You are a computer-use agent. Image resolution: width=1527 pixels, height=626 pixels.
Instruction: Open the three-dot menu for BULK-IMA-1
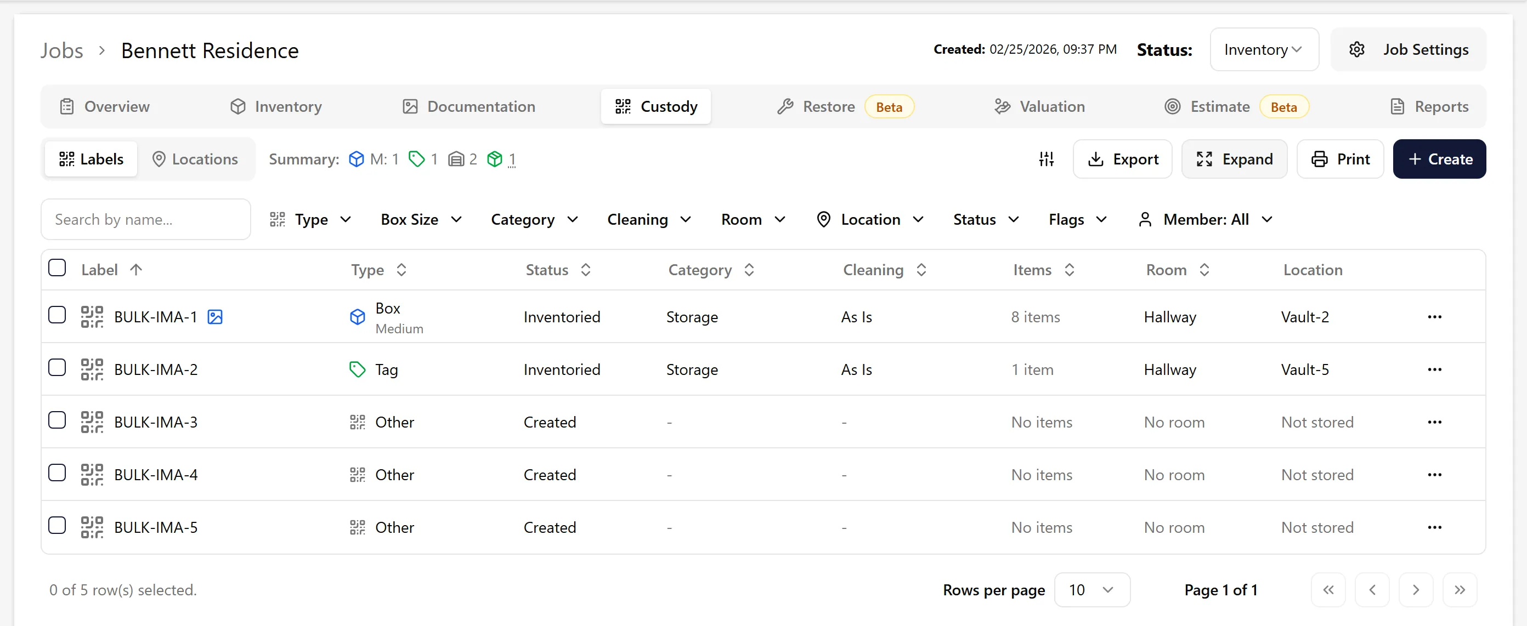1434,317
